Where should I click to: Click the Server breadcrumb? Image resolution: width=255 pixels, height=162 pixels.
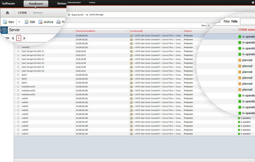pos(38,13)
